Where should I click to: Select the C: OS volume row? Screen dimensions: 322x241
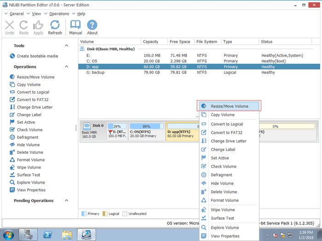coord(199,61)
